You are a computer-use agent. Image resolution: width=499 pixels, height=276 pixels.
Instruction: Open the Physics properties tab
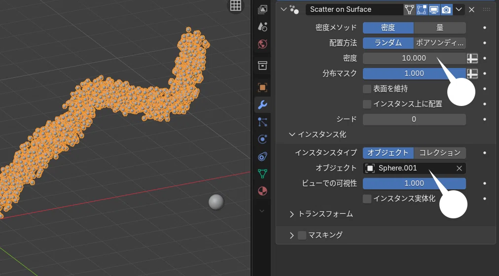262,139
